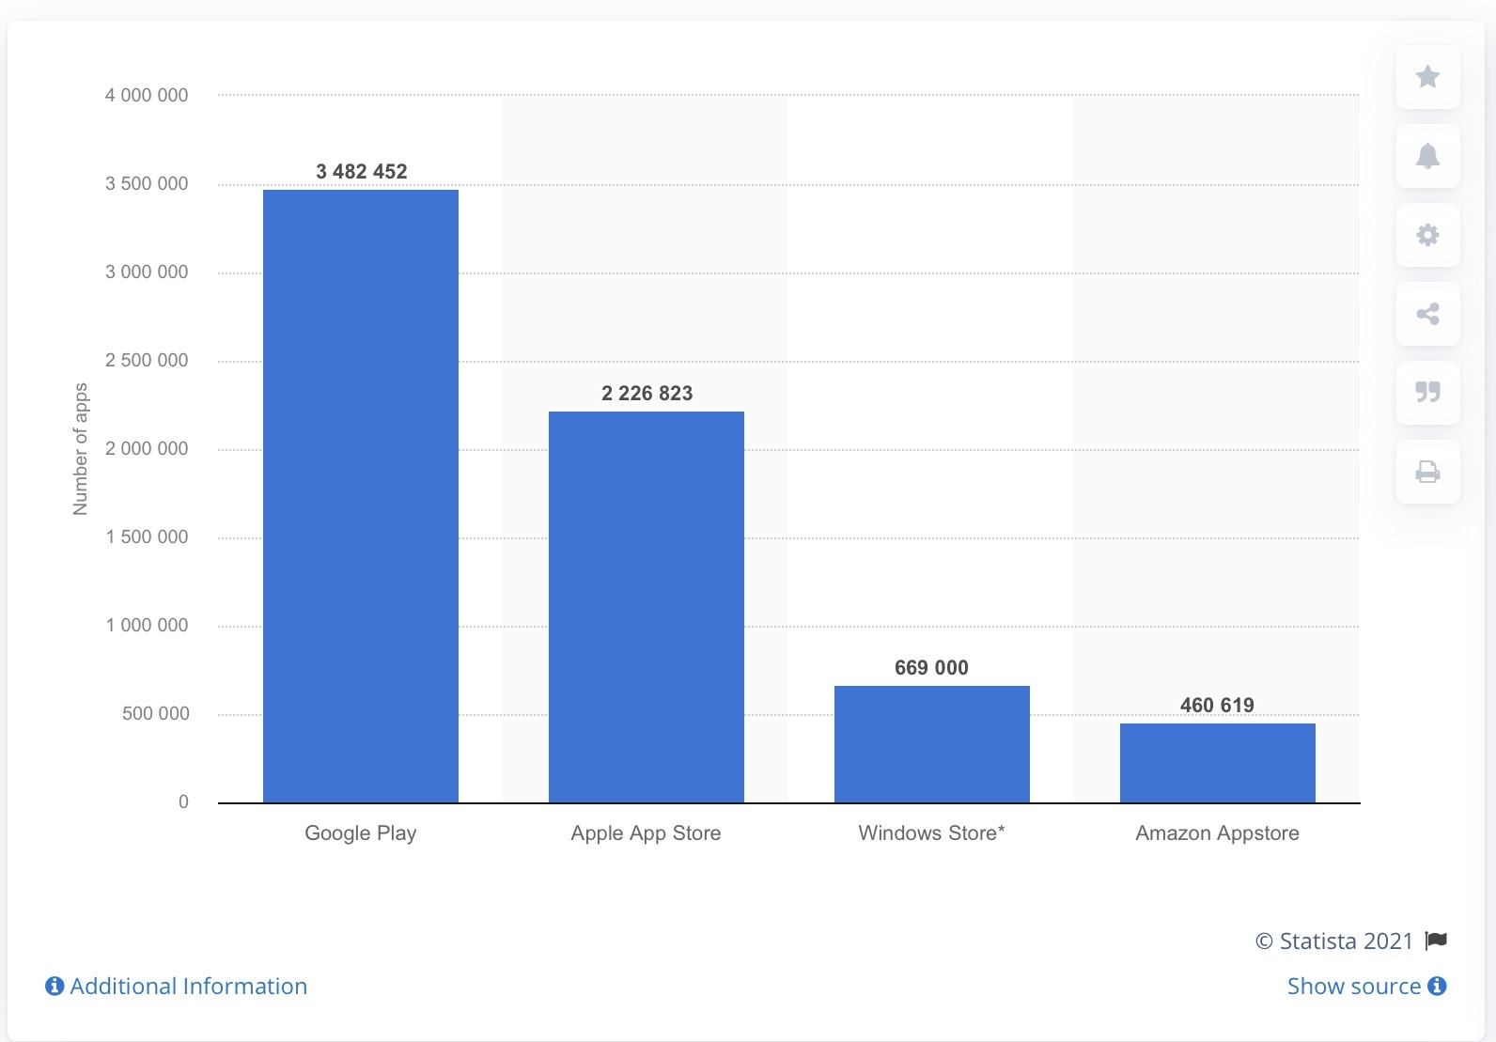The height and width of the screenshot is (1042, 1496).
Task: Click the quotation citation icon
Action: click(x=1427, y=393)
